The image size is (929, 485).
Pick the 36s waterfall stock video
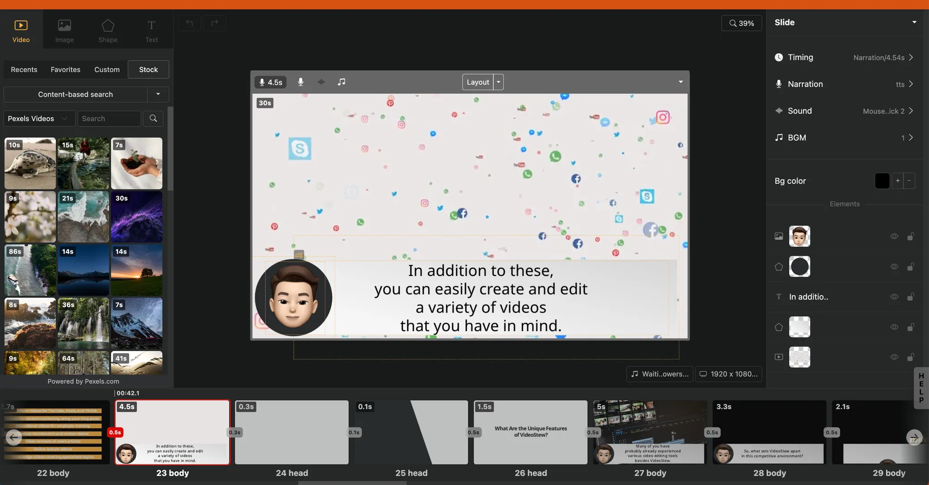(x=83, y=323)
